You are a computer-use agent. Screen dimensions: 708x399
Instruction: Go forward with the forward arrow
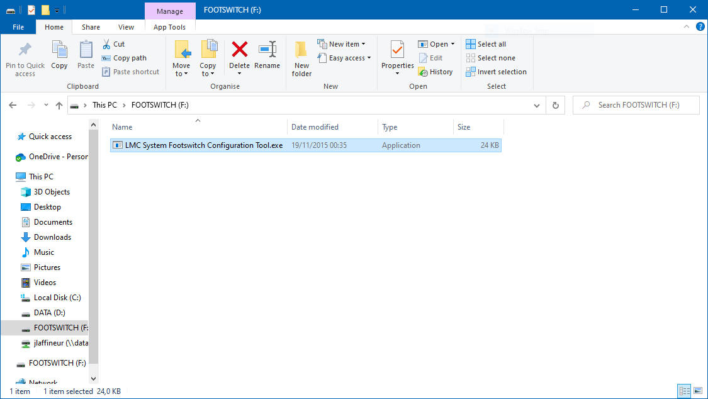coord(31,105)
